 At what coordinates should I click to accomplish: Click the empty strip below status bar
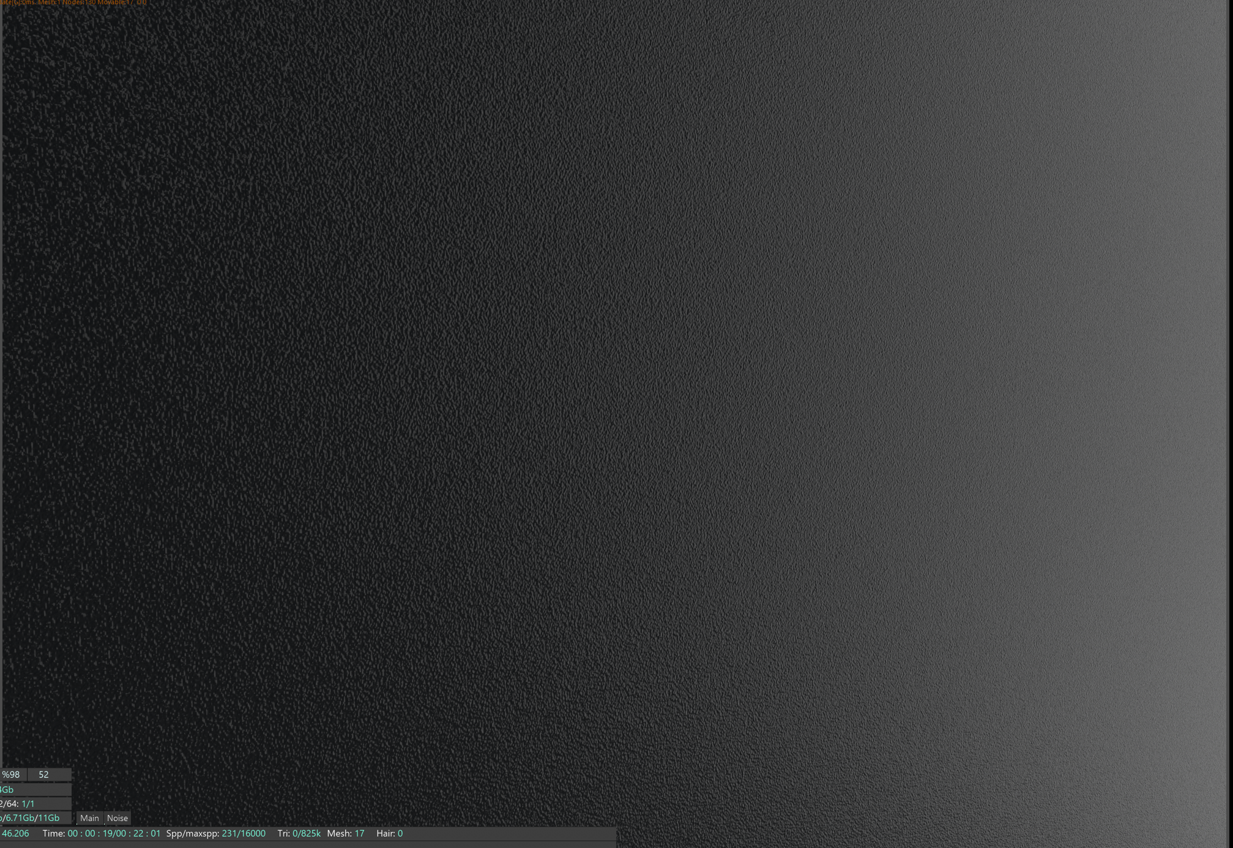306,844
